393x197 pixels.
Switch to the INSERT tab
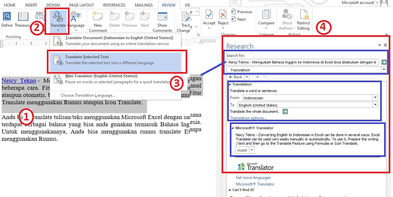pyautogui.click(x=31, y=5)
